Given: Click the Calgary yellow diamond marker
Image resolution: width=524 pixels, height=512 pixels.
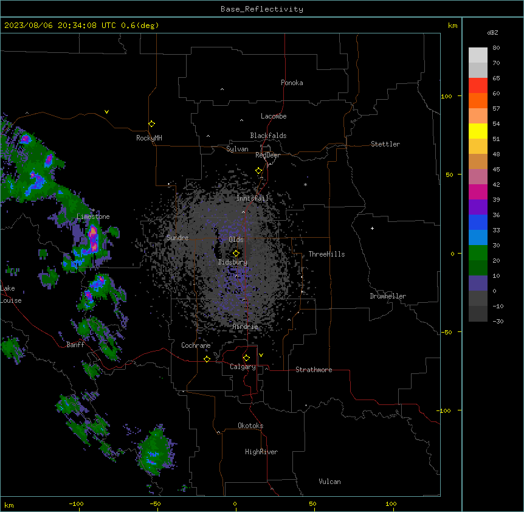Looking at the screenshot, I should [x=246, y=358].
